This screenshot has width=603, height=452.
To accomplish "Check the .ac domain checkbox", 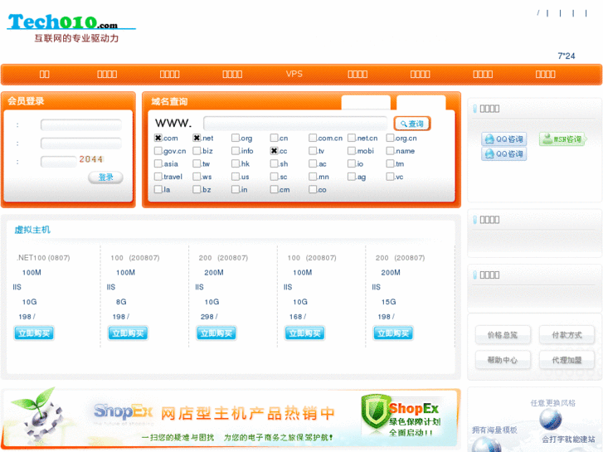I will coord(313,163).
